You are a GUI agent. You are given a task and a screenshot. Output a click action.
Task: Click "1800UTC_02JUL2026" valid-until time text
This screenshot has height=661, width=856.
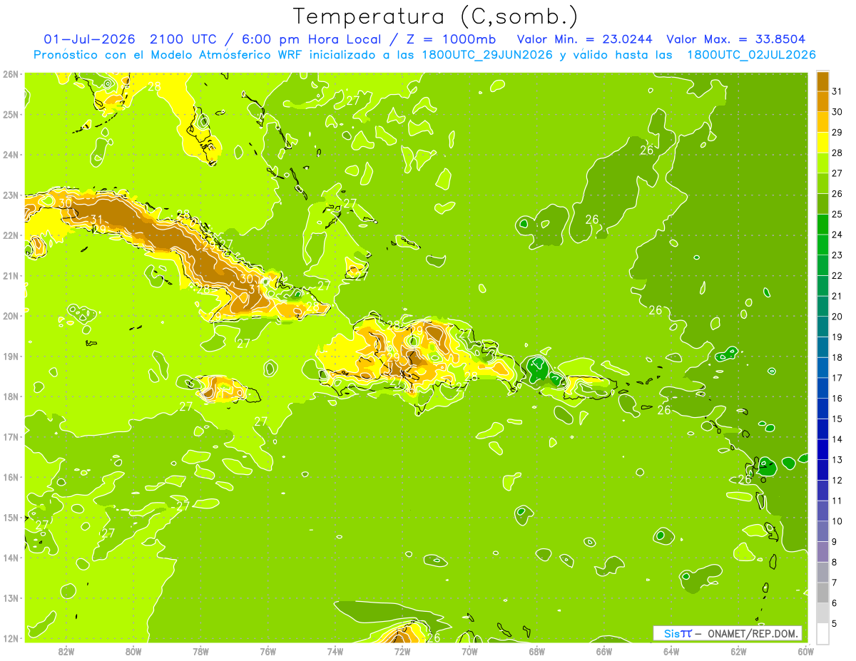[x=751, y=55]
